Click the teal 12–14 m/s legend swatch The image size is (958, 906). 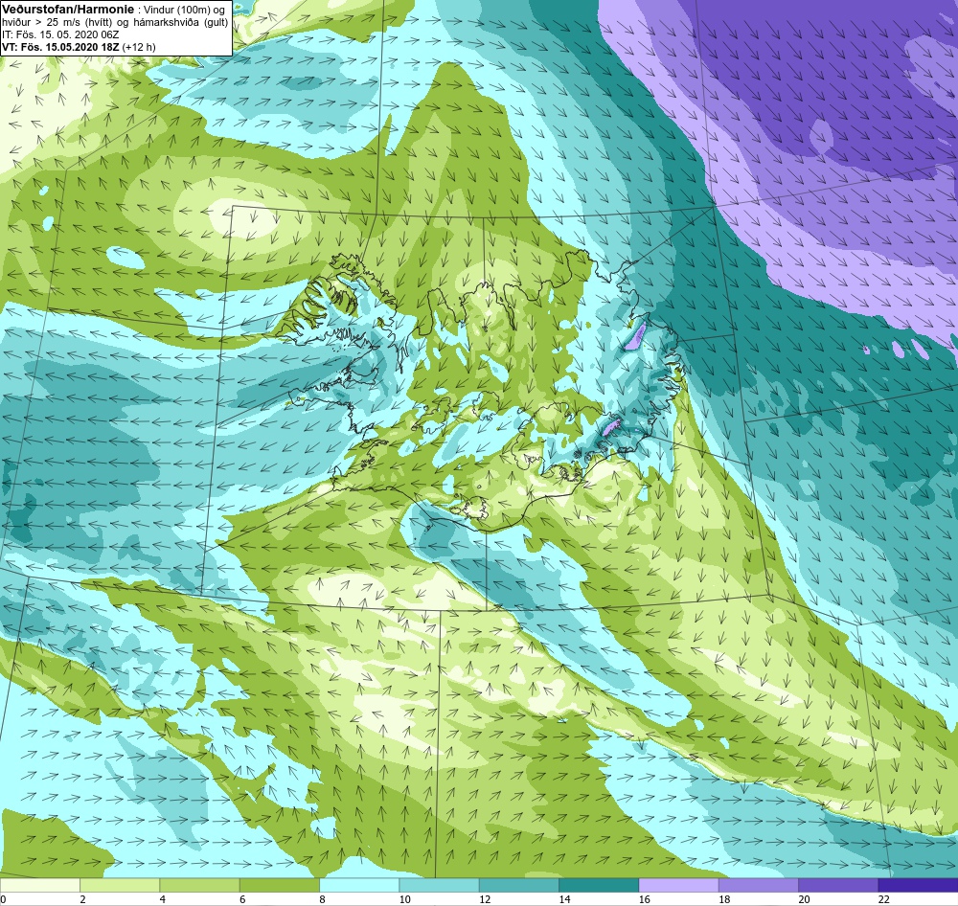[x=518, y=885]
